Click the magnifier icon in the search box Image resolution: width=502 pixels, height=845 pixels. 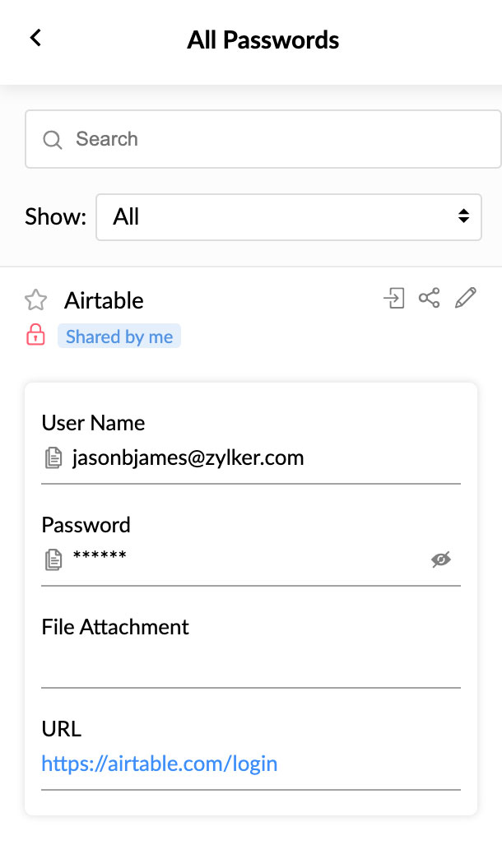[53, 140]
